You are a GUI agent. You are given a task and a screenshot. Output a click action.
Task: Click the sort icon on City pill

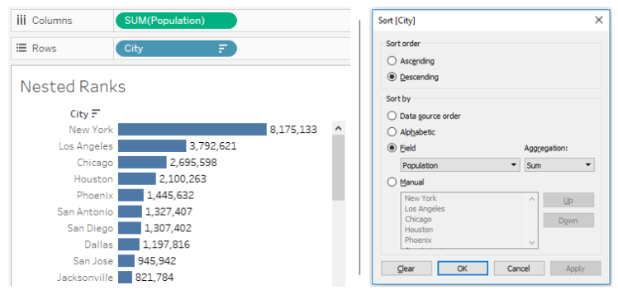pyautogui.click(x=223, y=49)
